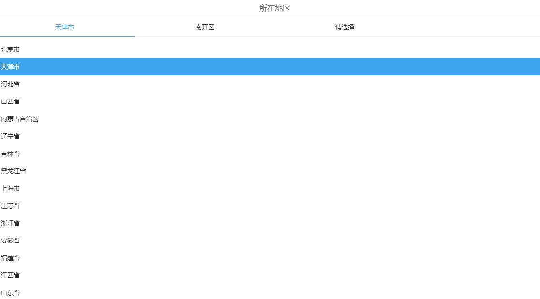This screenshot has width=540, height=299.
Task: Switch to the 南开区 tab
Action: pos(205,27)
